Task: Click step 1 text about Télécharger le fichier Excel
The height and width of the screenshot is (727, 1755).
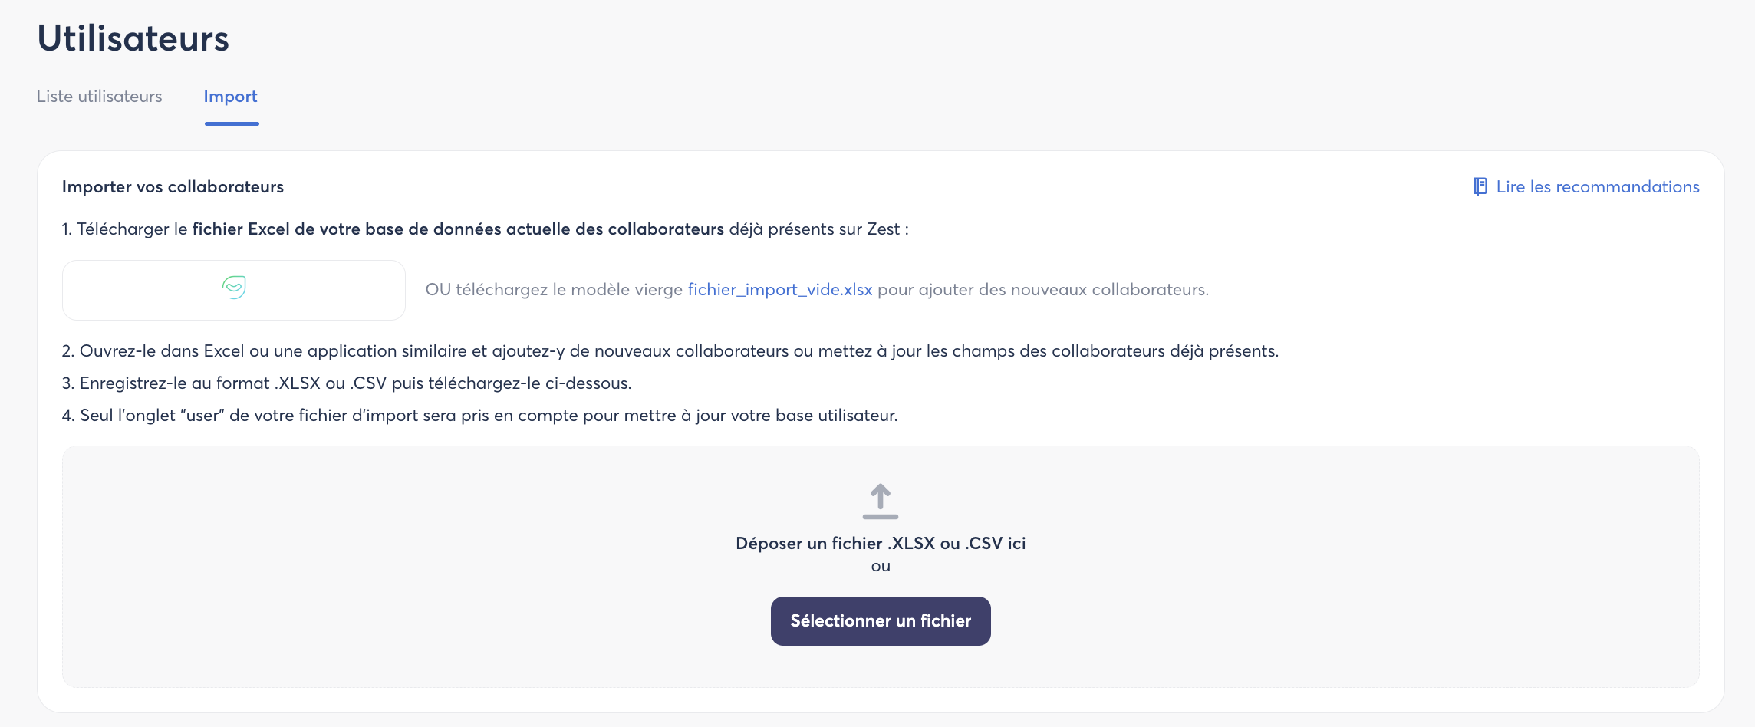Action: [x=485, y=229]
